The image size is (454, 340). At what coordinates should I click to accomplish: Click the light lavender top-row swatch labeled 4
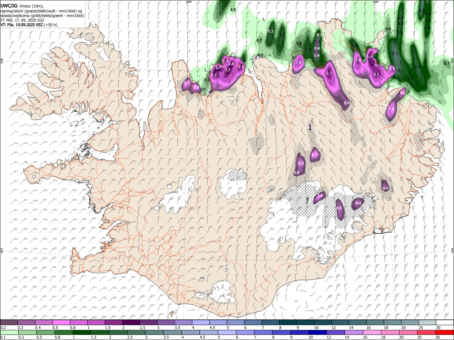click(x=201, y=323)
